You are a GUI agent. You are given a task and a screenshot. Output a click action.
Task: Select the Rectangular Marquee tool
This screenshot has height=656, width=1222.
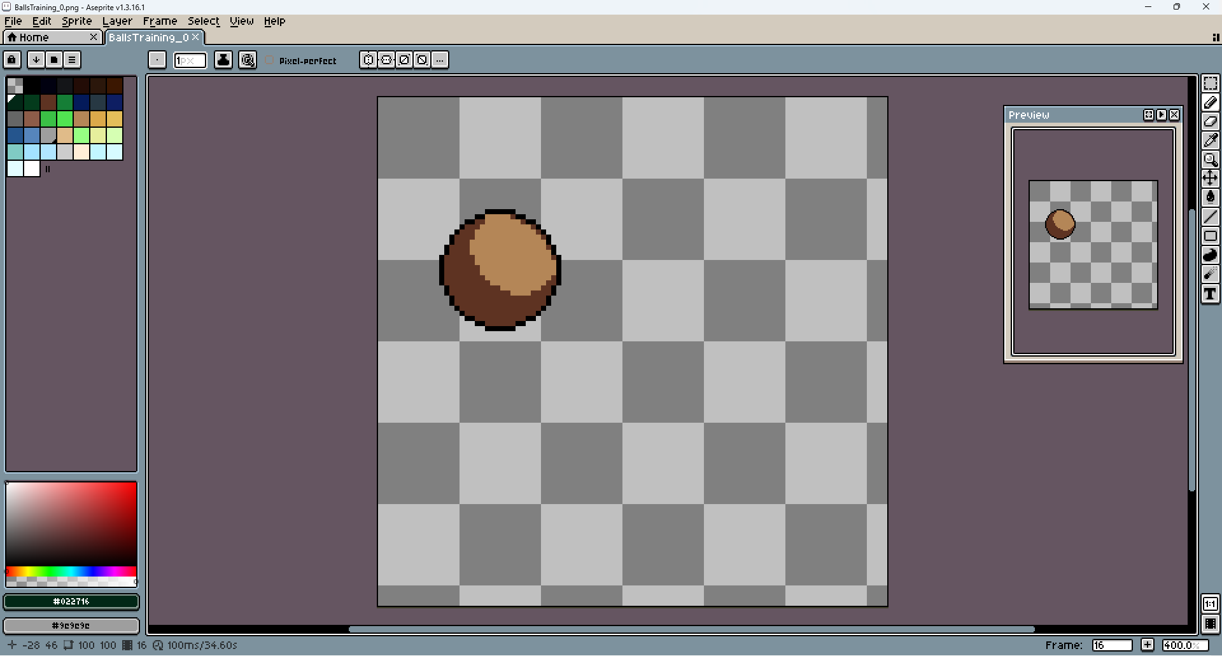coord(1210,84)
